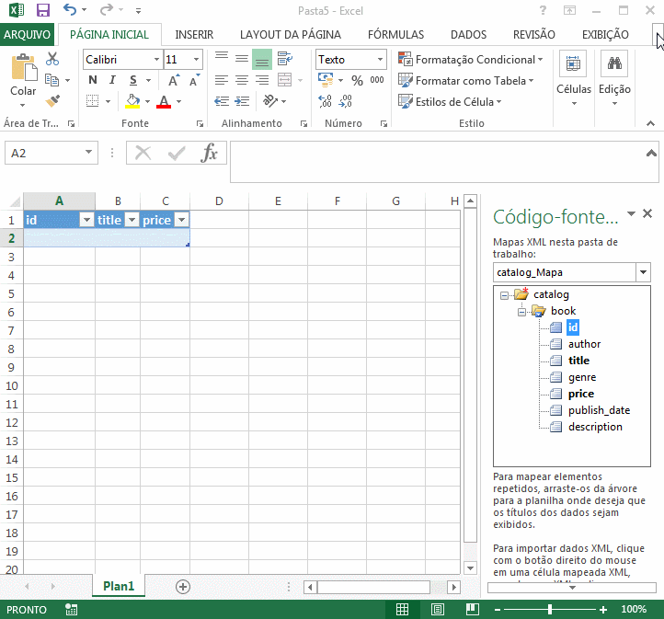Click the increase font size icon
664x619 pixels.
[173, 80]
